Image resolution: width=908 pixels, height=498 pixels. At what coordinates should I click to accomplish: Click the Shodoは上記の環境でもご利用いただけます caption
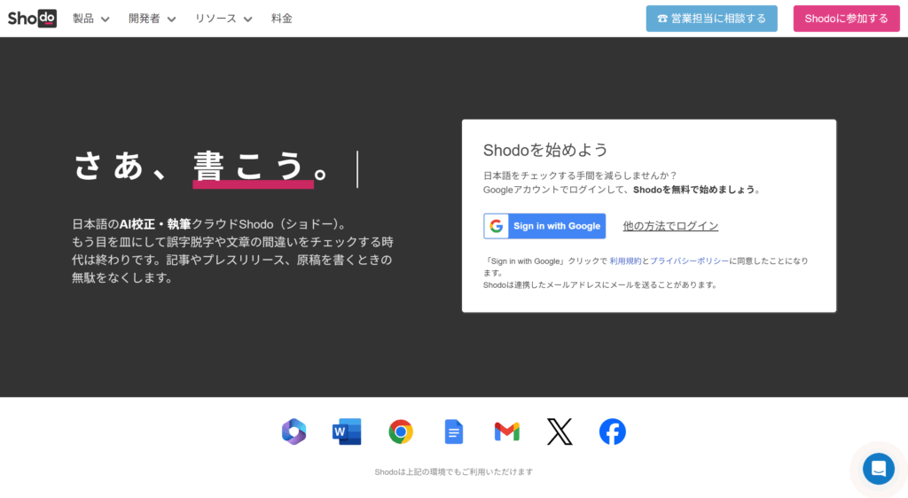pyautogui.click(x=453, y=472)
